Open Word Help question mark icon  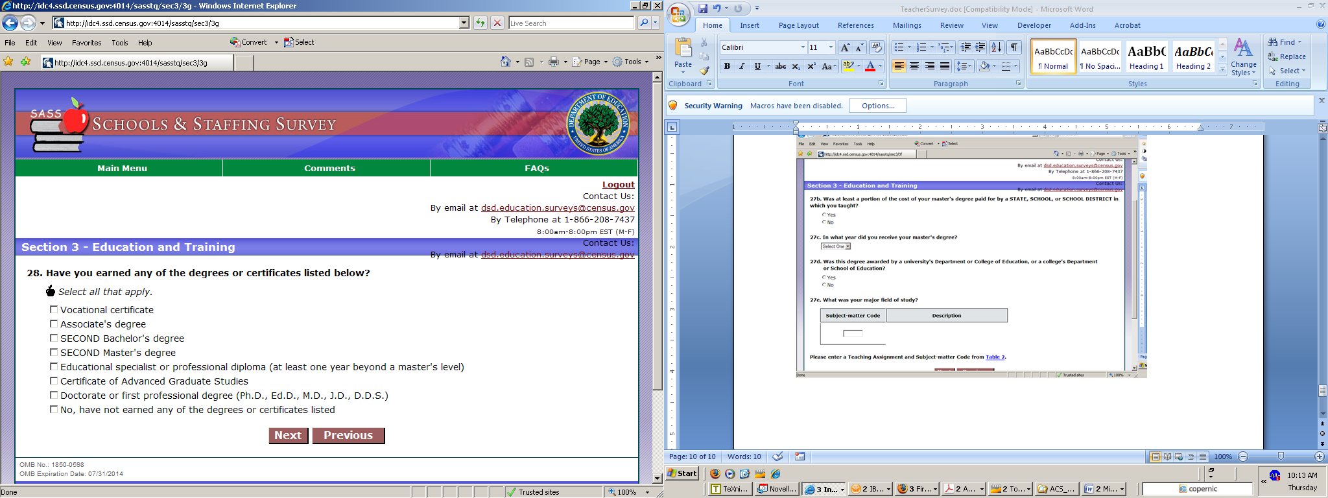(x=1321, y=25)
